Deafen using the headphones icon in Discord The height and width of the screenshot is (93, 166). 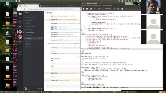[x=39, y=89]
